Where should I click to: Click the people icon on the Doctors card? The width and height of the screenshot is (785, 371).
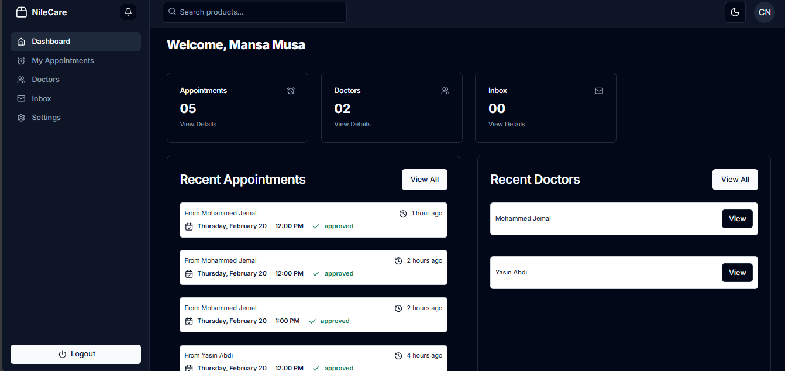(445, 91)
